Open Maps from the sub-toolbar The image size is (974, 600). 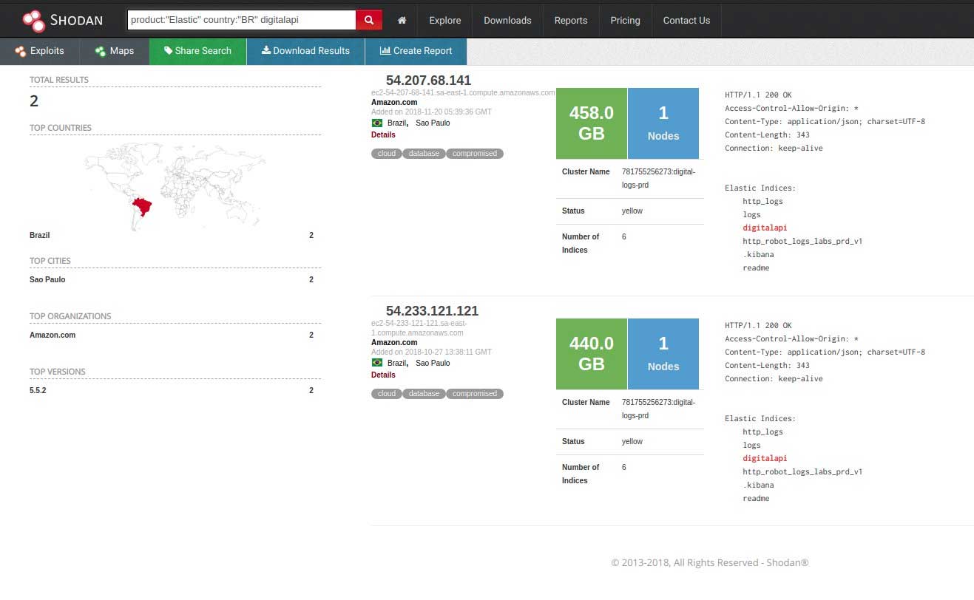pyautogui.click(x=114, y=51)
